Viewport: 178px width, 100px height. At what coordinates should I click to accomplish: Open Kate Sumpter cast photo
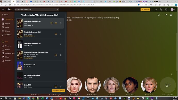point(111,85)
